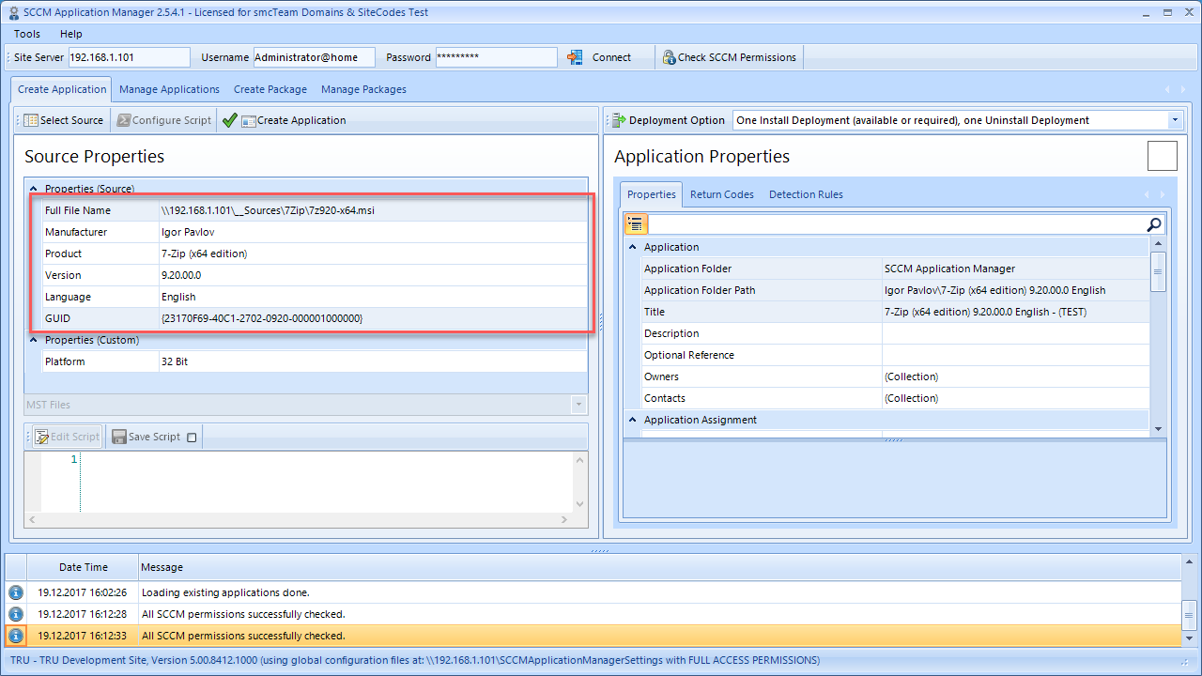The width and height of the screenshot is (1202, 676).
Task: Select the Product value 7-Zip (x64 edition)
Action: tap(204, 253)
